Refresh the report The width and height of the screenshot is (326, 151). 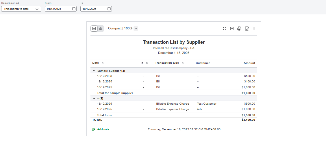tap(225, 29)
